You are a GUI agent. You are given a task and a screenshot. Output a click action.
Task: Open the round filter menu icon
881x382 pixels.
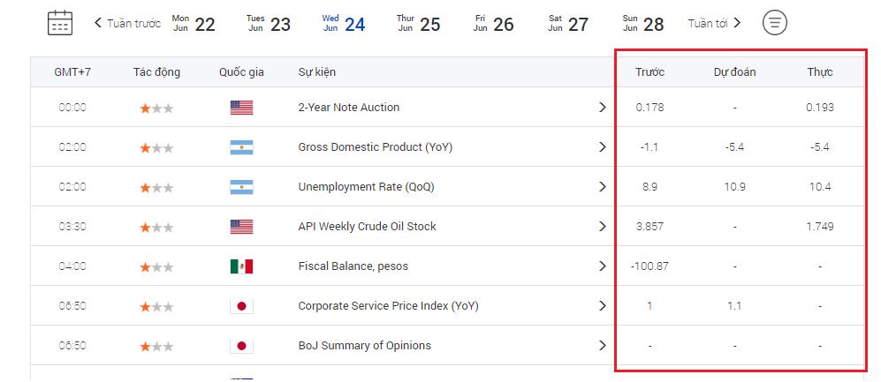tap(774, 23)
